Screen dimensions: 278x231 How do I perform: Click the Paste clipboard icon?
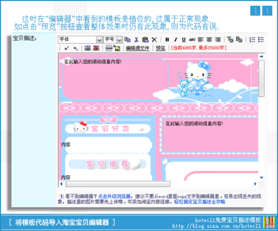(146, 39)
